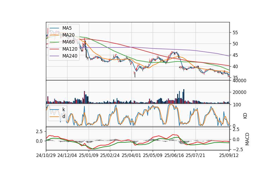255x183 pixels.
Task: Click the 100 tick on KD axis
Action: [237, 105]
